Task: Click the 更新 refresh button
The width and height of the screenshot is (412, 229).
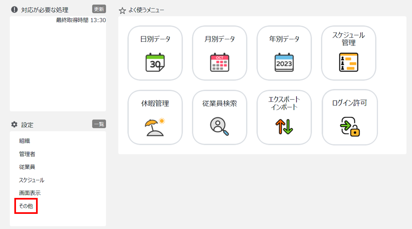Action: [x=99, y=9]
